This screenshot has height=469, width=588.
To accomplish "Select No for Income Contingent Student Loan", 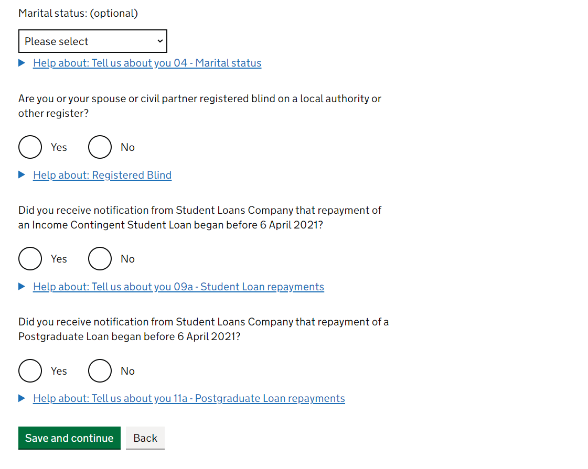I will tap(100, 259).
